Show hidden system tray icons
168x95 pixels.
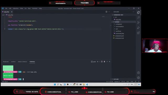(124, 84)
